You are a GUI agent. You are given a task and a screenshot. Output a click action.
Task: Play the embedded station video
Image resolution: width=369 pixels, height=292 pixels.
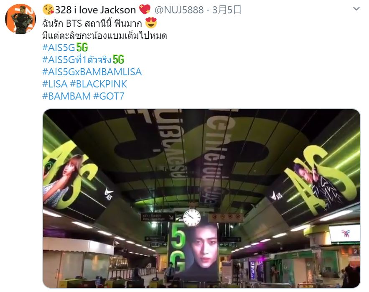pos(201,198)
